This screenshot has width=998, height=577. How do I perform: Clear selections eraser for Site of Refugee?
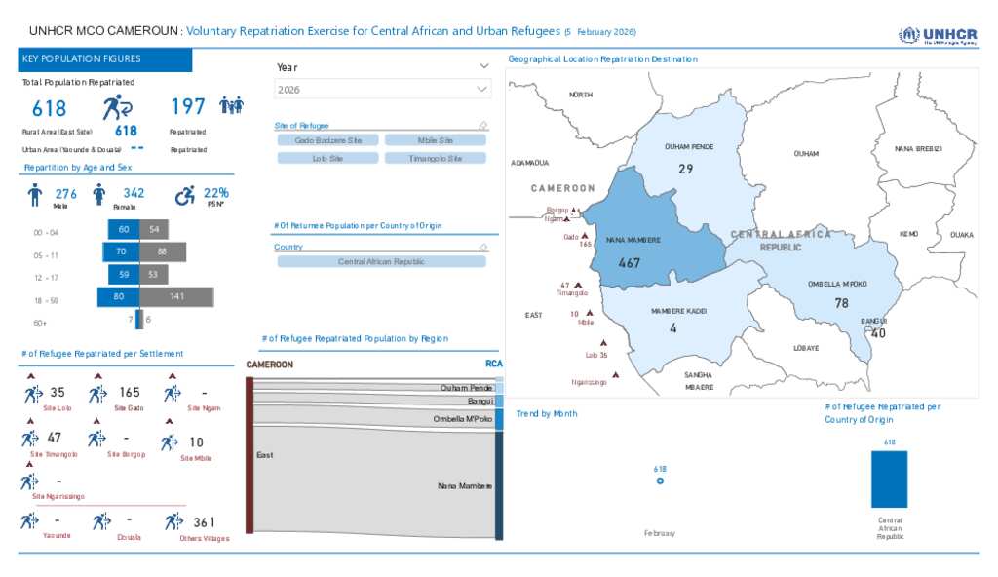point(481,126)
